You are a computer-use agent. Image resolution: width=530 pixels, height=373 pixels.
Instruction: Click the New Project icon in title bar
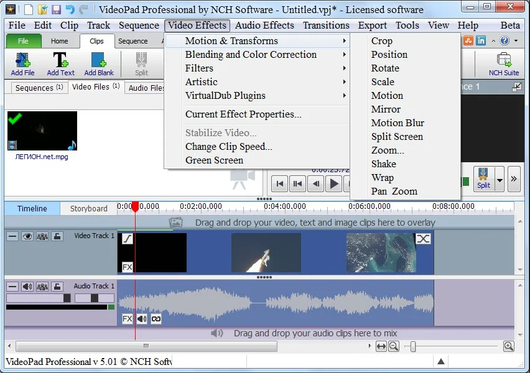(29, 9)
